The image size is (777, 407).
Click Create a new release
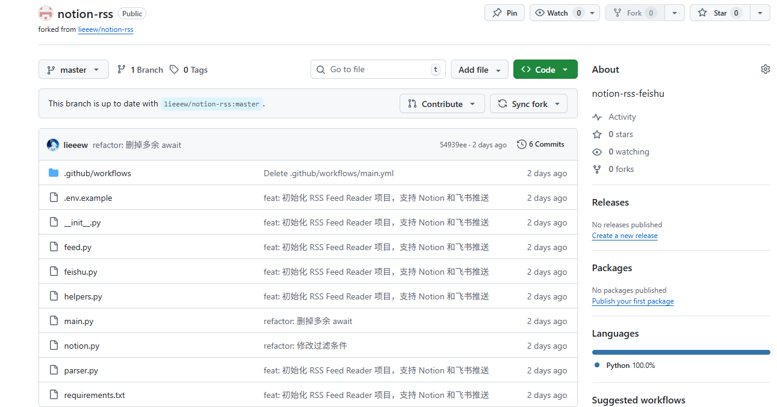point(625,236)
